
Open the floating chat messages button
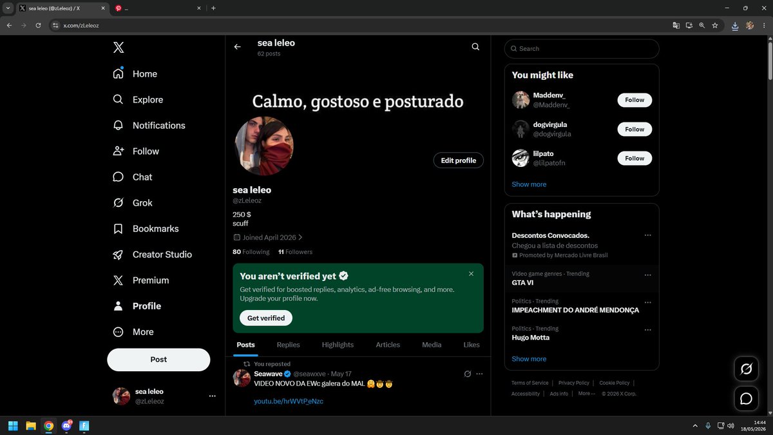point(747,399)
